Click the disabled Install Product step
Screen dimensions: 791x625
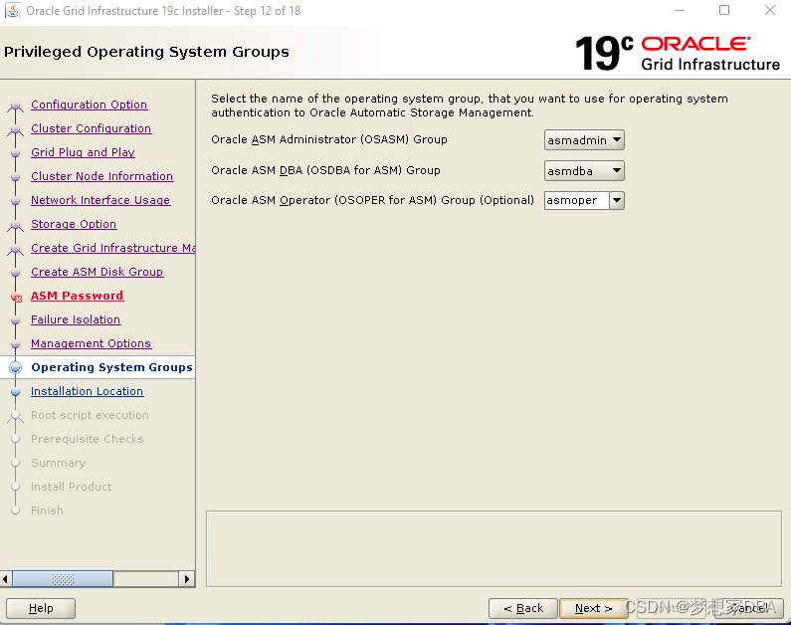coord(71,487)
